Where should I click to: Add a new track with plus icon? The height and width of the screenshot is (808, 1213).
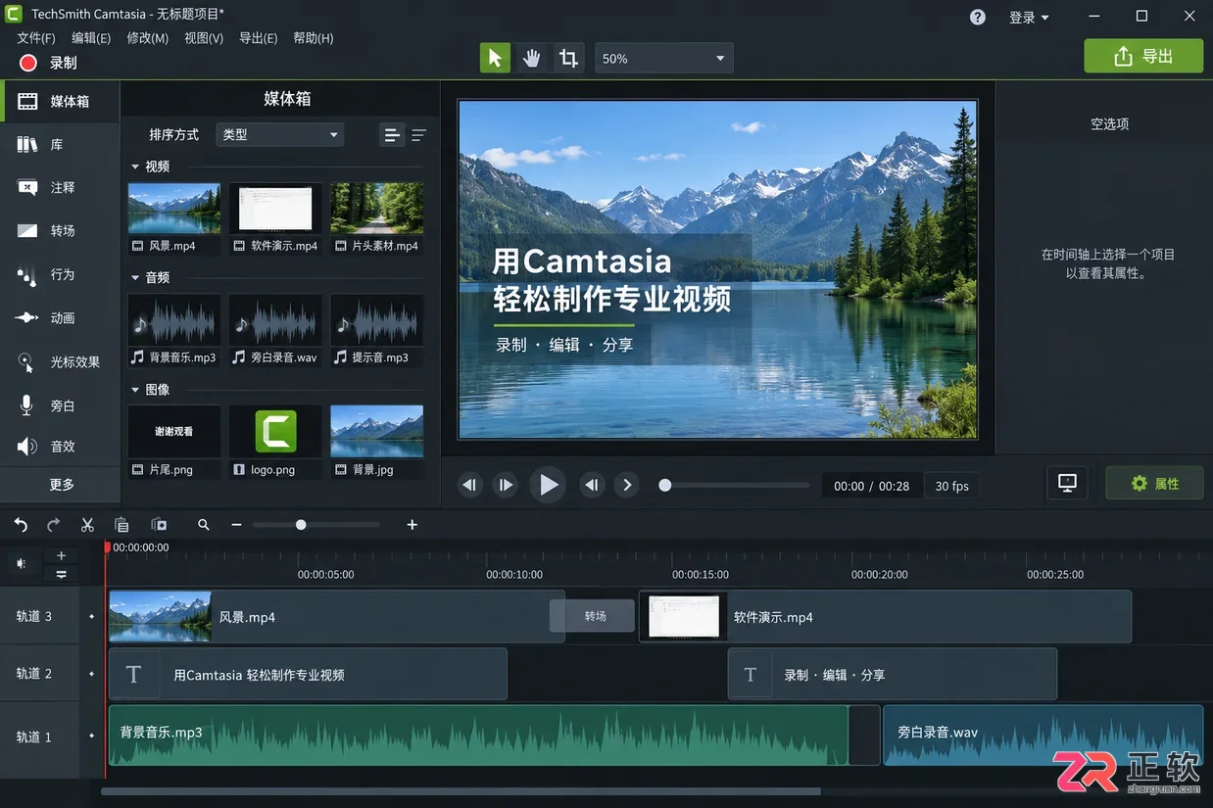click(61, 555)
